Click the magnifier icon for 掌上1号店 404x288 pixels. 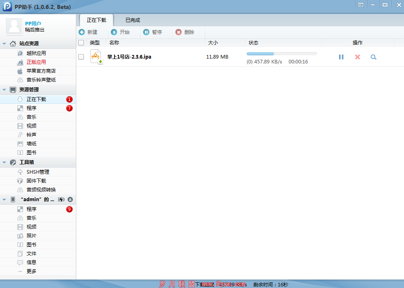click(374, 57)
